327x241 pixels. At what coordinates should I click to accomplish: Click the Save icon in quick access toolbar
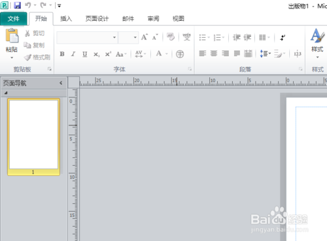pos(18,5)
